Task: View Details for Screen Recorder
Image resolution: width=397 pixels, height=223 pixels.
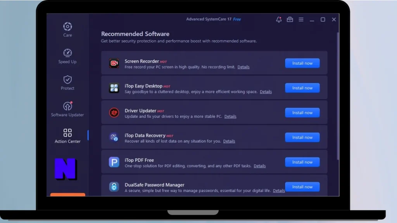Action: (243, 67)
